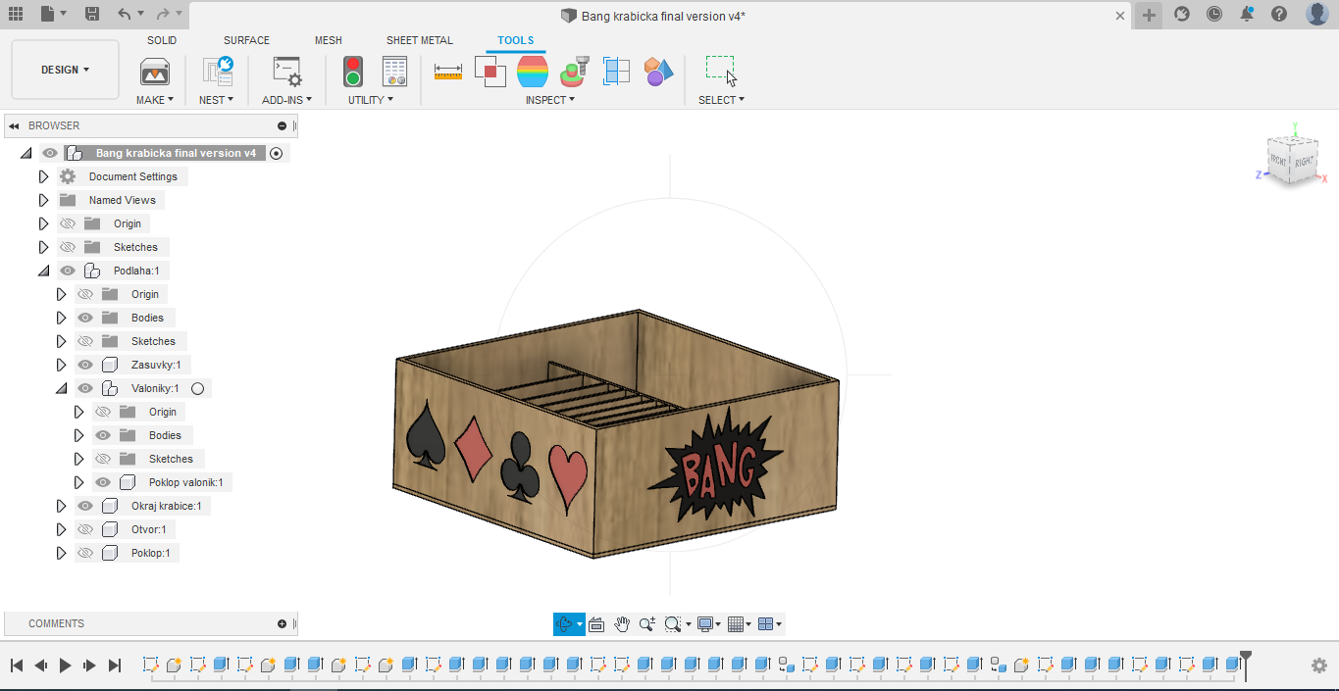Expand the Named Views node
This screenshot has width=1339, height=691.
[x=43, y=200]
